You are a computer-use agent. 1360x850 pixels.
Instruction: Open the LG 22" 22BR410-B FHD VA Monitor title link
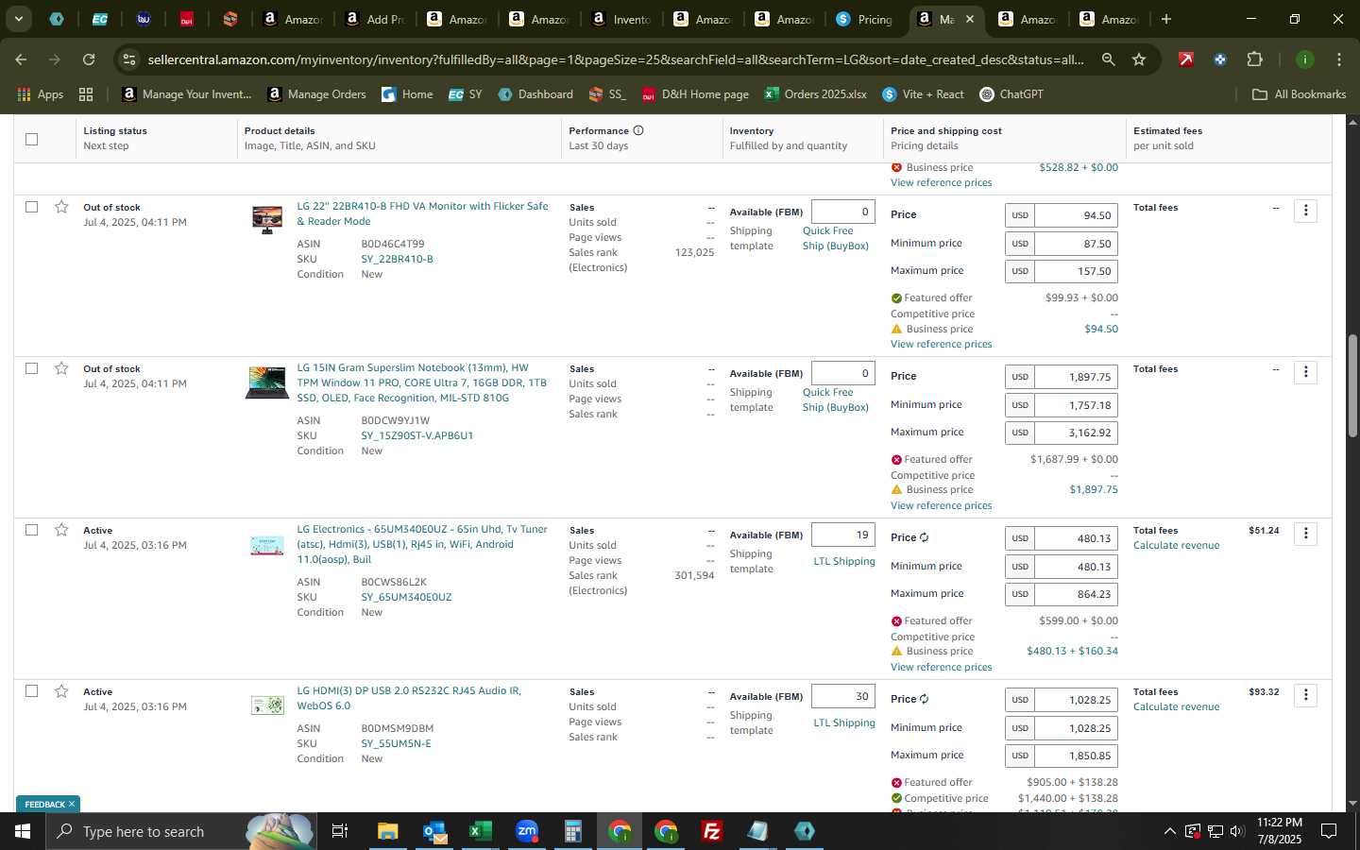point(422,213)
